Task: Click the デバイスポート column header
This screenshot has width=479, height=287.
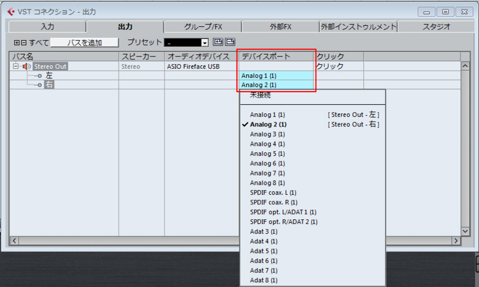Action: click(277, 56)
